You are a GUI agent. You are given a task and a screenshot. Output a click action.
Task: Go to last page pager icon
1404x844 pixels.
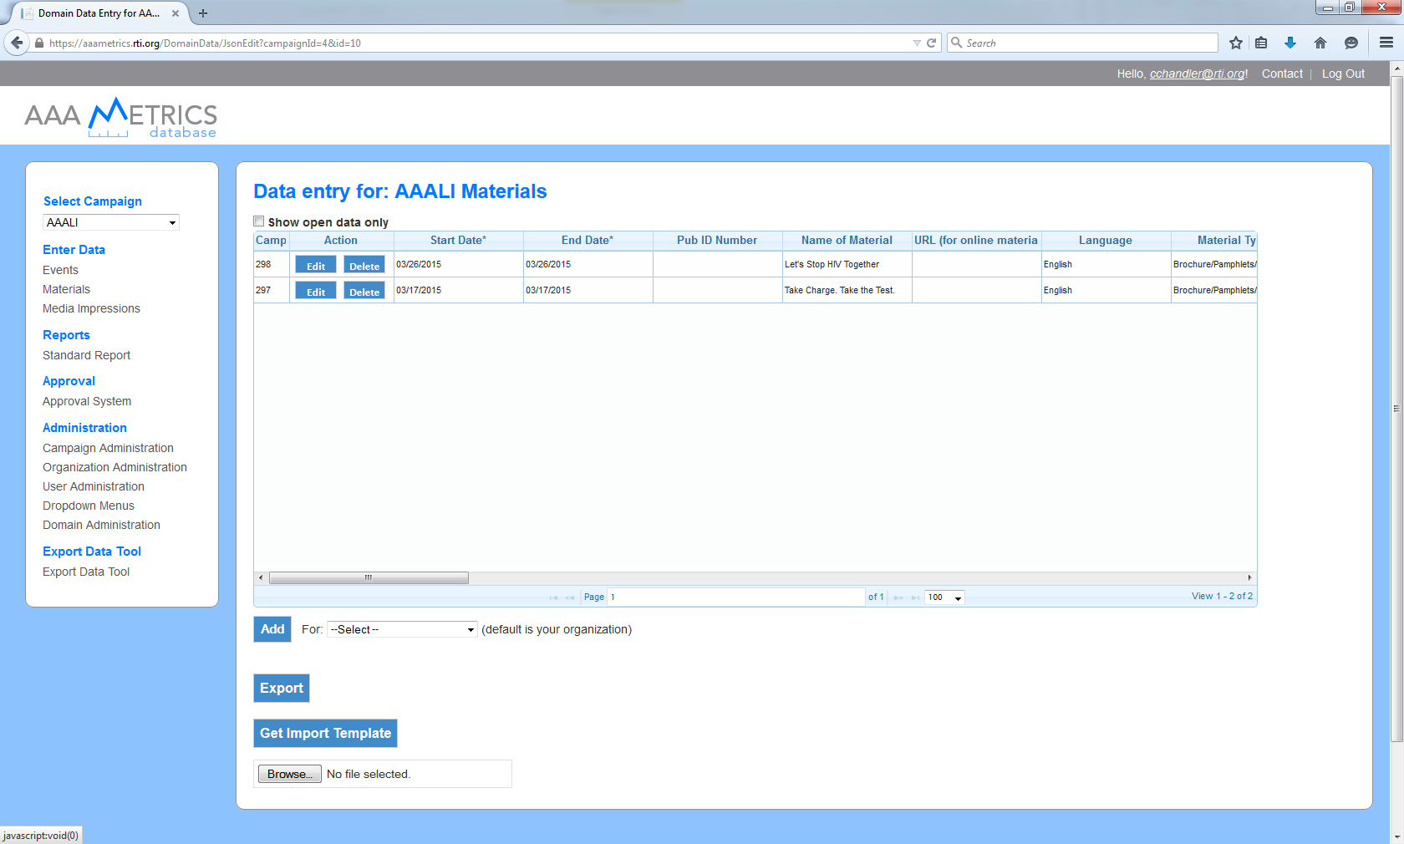pyautogui.click(x=915, y=597)
